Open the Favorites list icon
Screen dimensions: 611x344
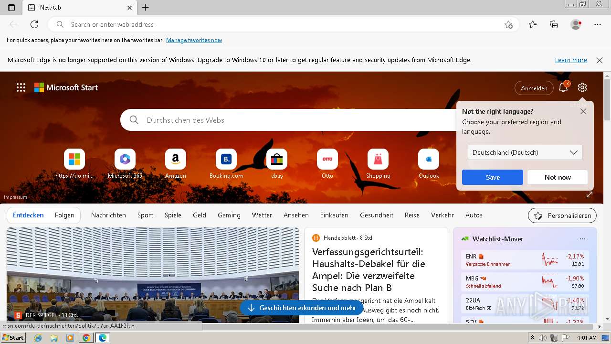pyautogui.click(x=533, y=24)
